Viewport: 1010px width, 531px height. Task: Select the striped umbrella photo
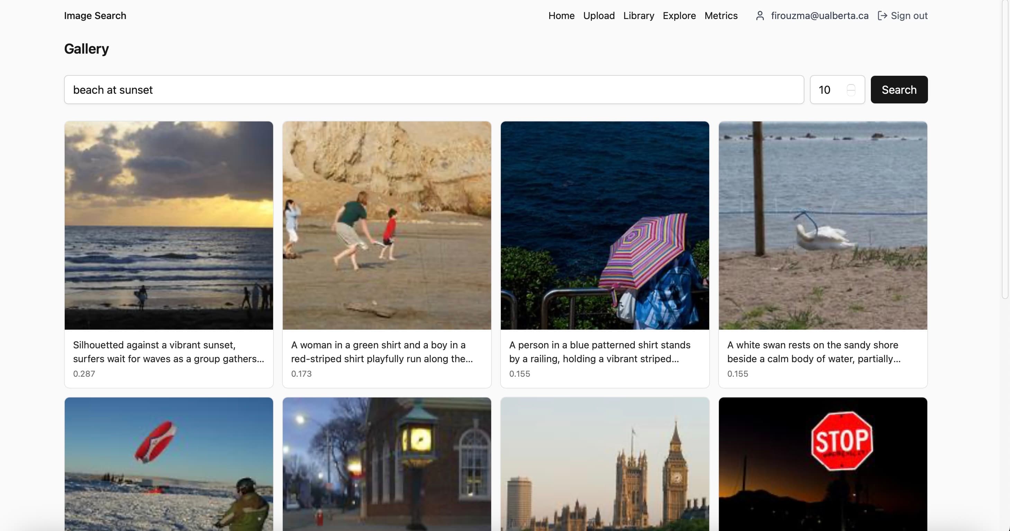605,225
